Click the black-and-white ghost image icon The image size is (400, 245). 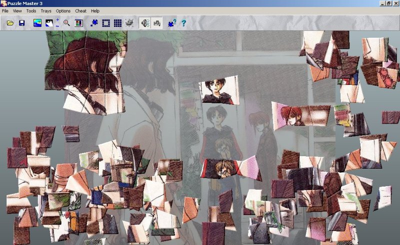[49, 23]
